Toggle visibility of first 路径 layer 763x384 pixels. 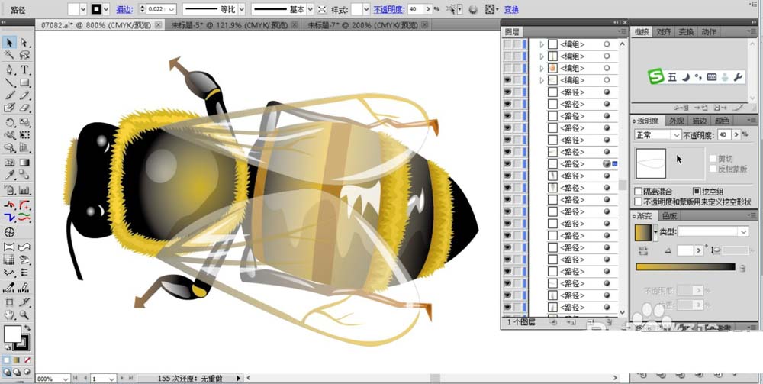tap(507, 92)
